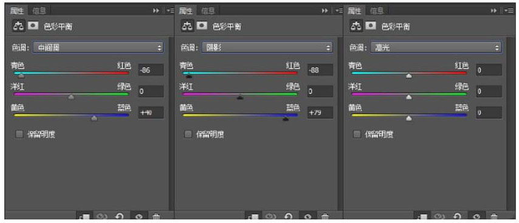Open the 色调 dropdown showing 阴影
519x223 pixels.
[x=267, y=47]
